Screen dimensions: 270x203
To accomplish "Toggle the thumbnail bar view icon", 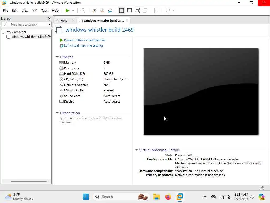I will pyautogui.click(x=129, y=11).
